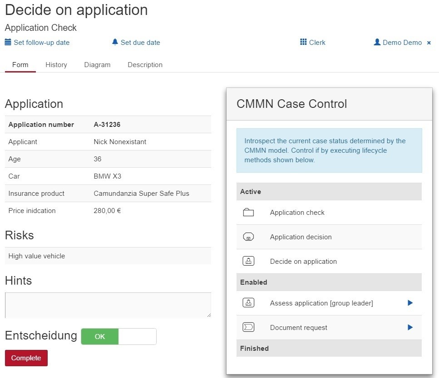
Task: Open the History tab
Action: [56, 65]
